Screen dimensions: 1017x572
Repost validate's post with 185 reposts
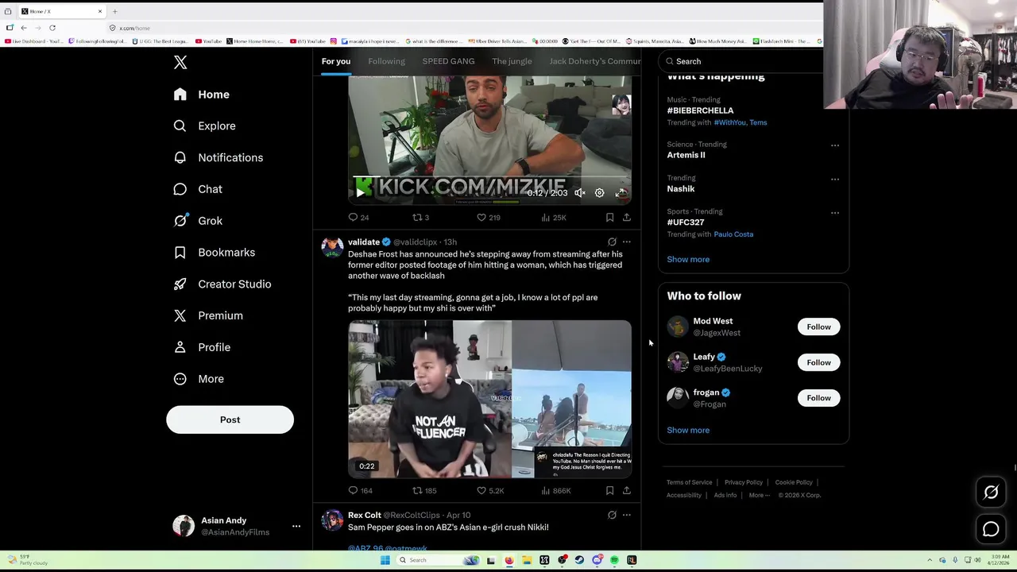click(424, 490)
